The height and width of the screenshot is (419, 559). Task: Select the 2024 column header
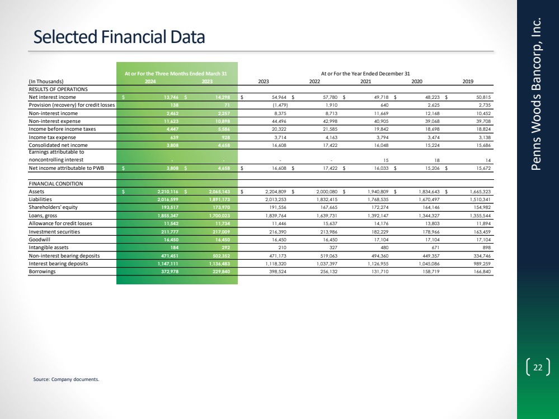click(x=151, y=81)
